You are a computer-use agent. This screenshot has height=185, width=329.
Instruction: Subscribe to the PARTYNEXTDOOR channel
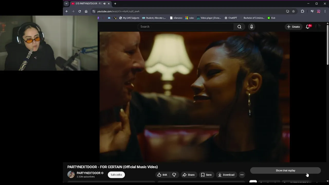click(116, 175)
